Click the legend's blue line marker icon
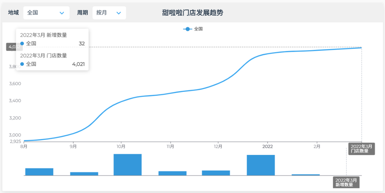The height and width of the screenshot is (193, 385). pyautogui.click(x=187, y=29)
